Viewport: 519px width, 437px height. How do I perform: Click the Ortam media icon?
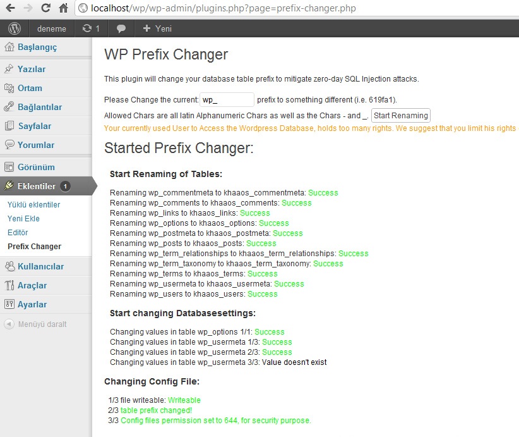(x=9, y=88)
